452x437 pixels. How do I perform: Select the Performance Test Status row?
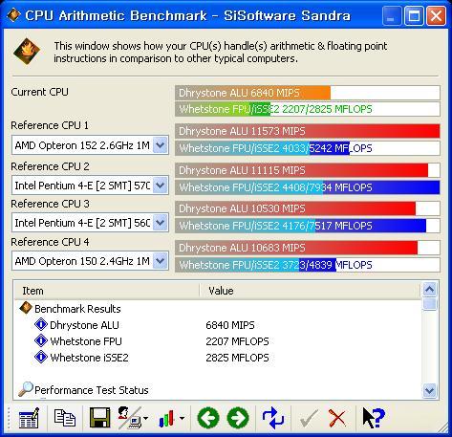click(x=218, y=390)
